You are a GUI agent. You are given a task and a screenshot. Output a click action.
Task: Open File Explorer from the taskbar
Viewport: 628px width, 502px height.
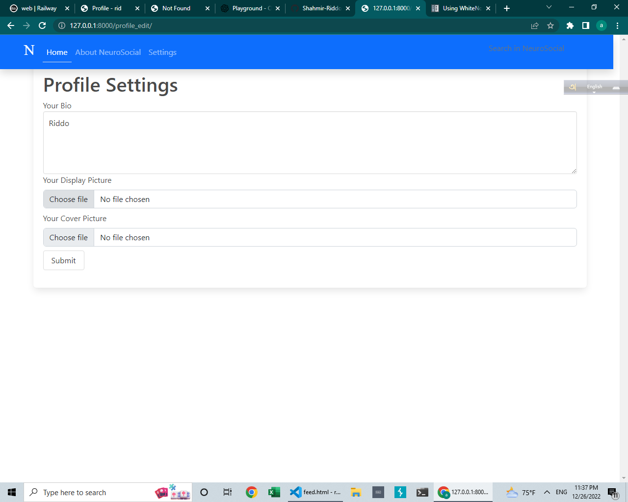[356, 492]
